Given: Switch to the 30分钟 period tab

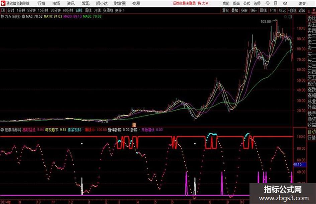Looking at the screenshot, I should click(56, 10).
